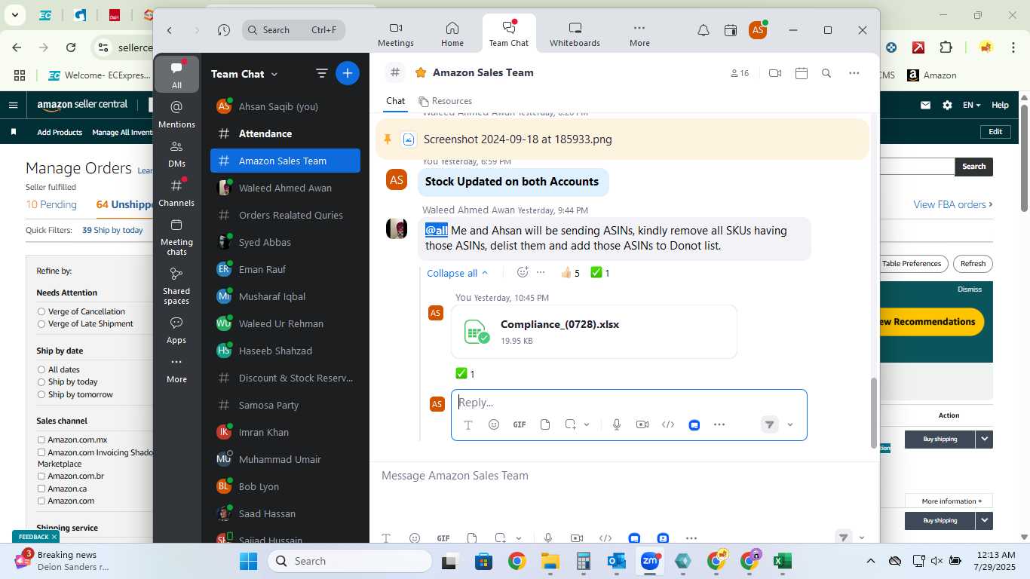Go back using the Zoom back arrow
The height and width of the screenshot is (579, 1030).
170,30
